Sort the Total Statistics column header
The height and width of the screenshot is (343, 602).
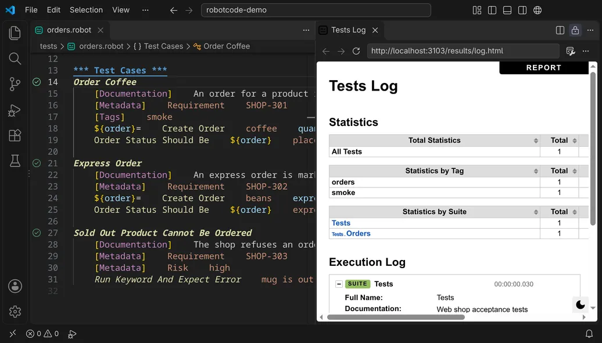click(x=435, y=140)
